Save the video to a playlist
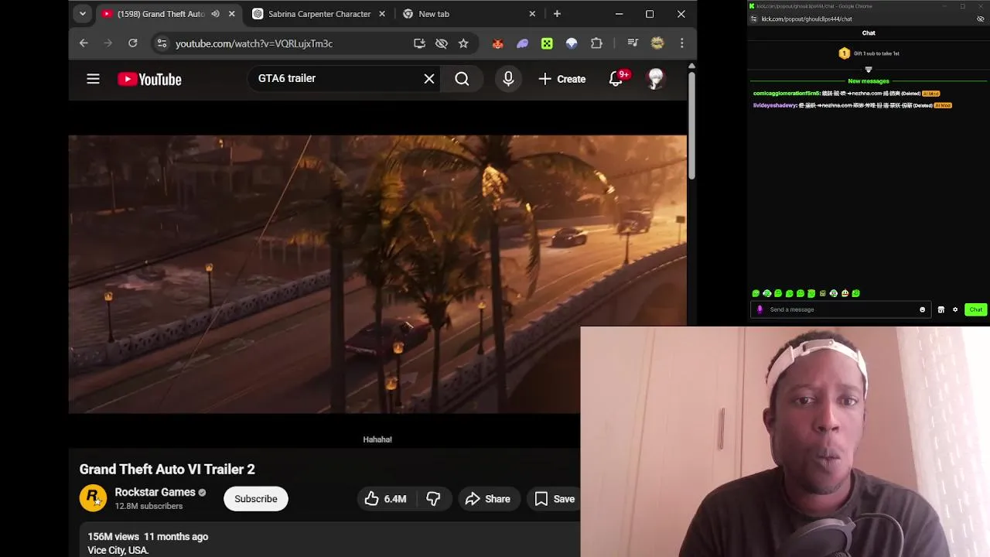Image resolution: width=990 pixels, height=557 pixels. [x=555, y=499]
